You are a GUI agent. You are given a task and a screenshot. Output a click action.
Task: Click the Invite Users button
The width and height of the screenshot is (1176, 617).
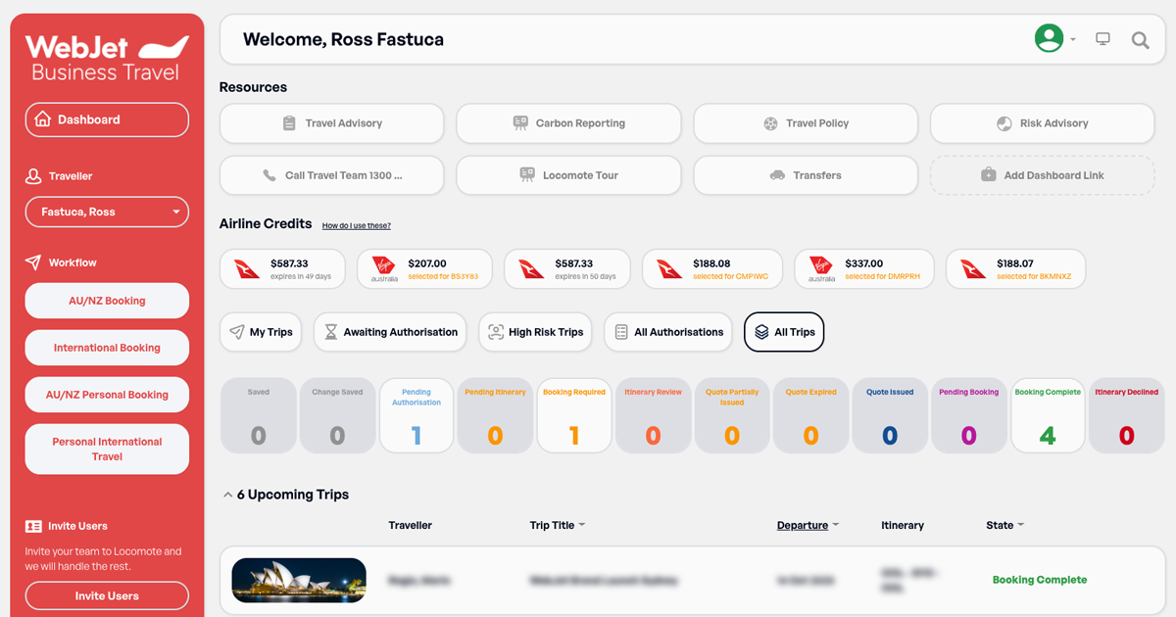click(107, 595)
